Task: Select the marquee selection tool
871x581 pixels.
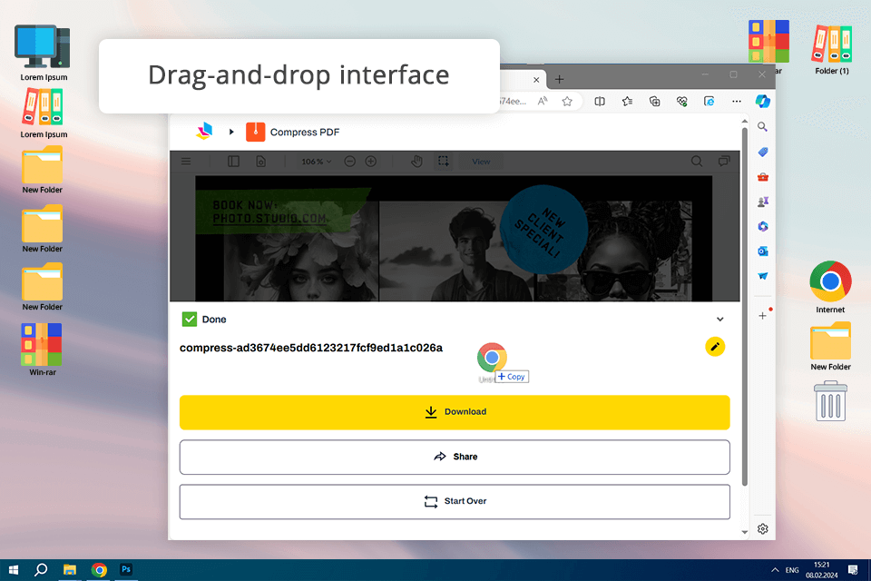Action: (x=444, y=162)
